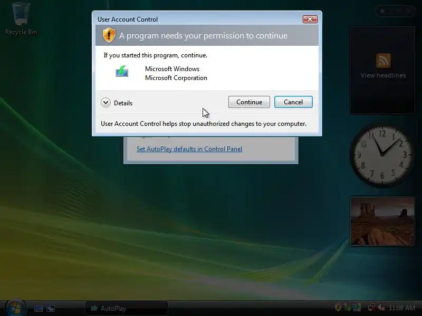Click the Microsoft Windows program icon

click(122, 71)
